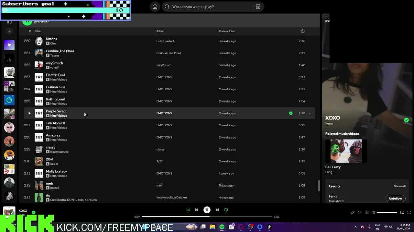Screen dimensions: 414x232
Task: Open Connect to a device
Action: coord(366,213)
